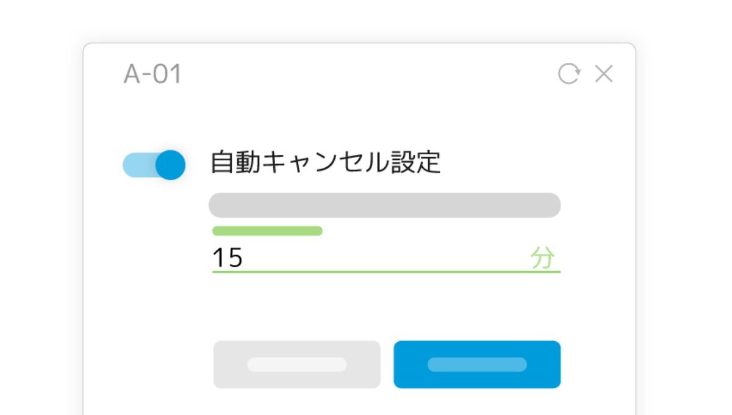Click the refresh icon in dialog header
Viewport: 732px width, 415px height.
[x=569, y=74]
